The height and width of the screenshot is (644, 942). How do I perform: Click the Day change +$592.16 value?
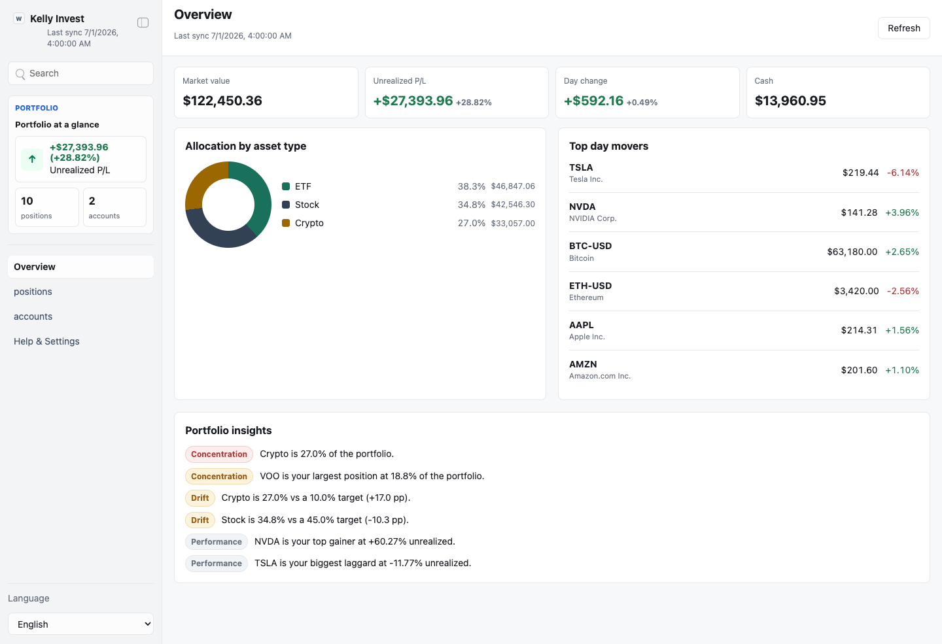pos(593,101)
